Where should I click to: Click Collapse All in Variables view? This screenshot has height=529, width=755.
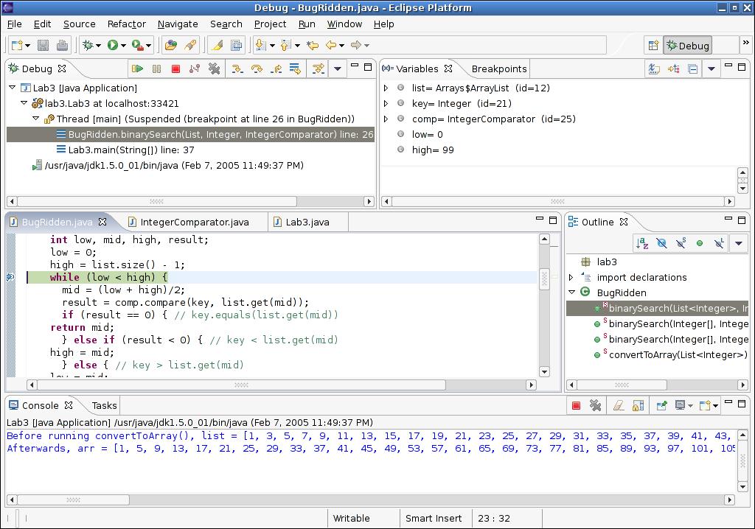693,69
